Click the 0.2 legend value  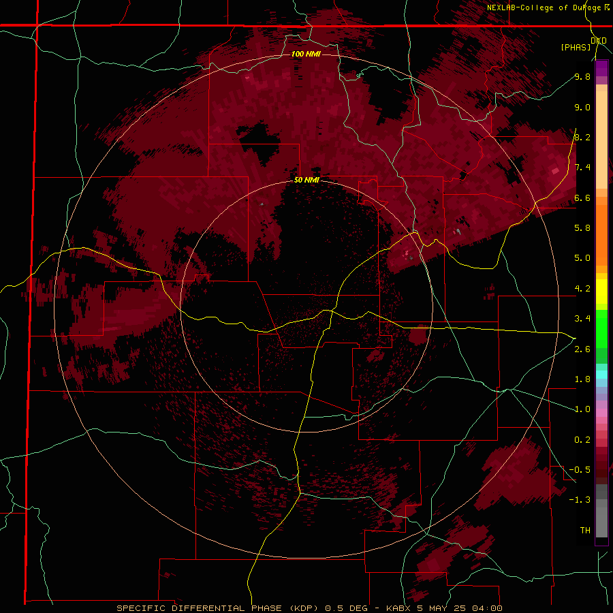[x=582, y=440]
